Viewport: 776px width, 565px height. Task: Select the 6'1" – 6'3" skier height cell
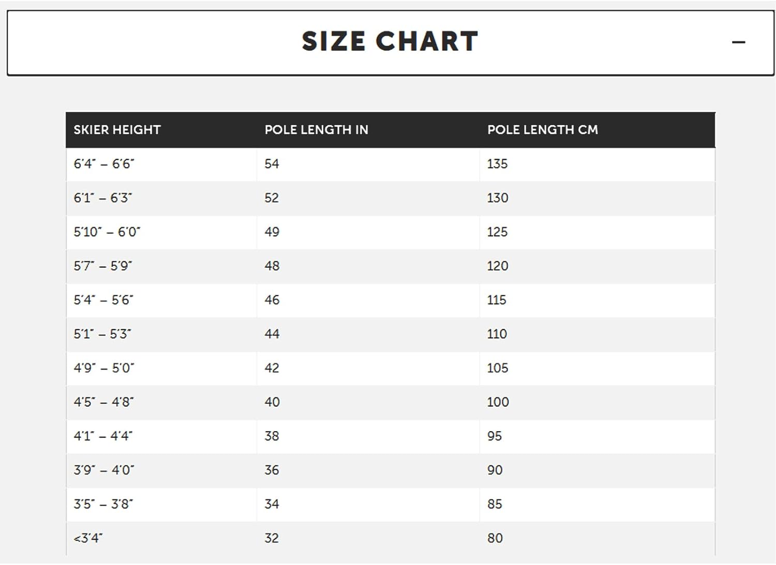point(103,198)
